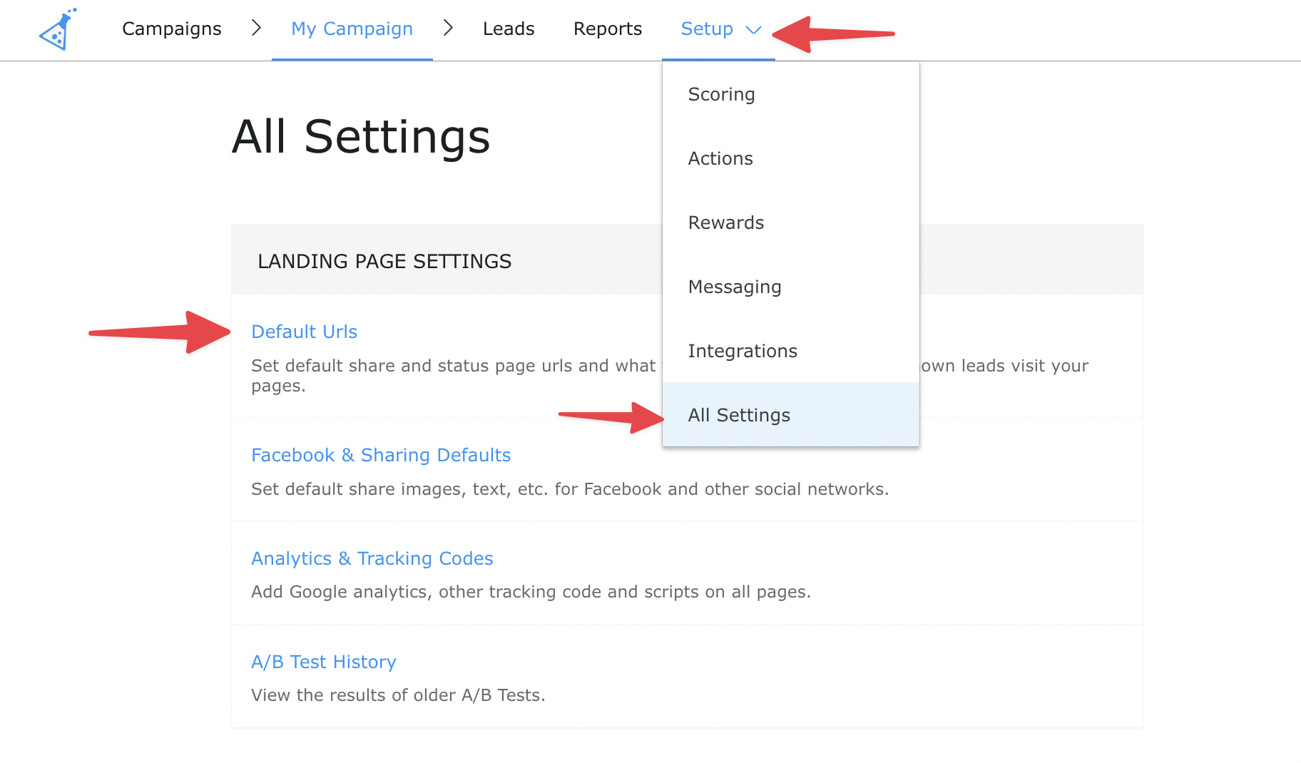Open Integrations from the Setup menu
The height and width of the screenshot is (763, 1301).
pyautogui.click(x=742, y=351)
